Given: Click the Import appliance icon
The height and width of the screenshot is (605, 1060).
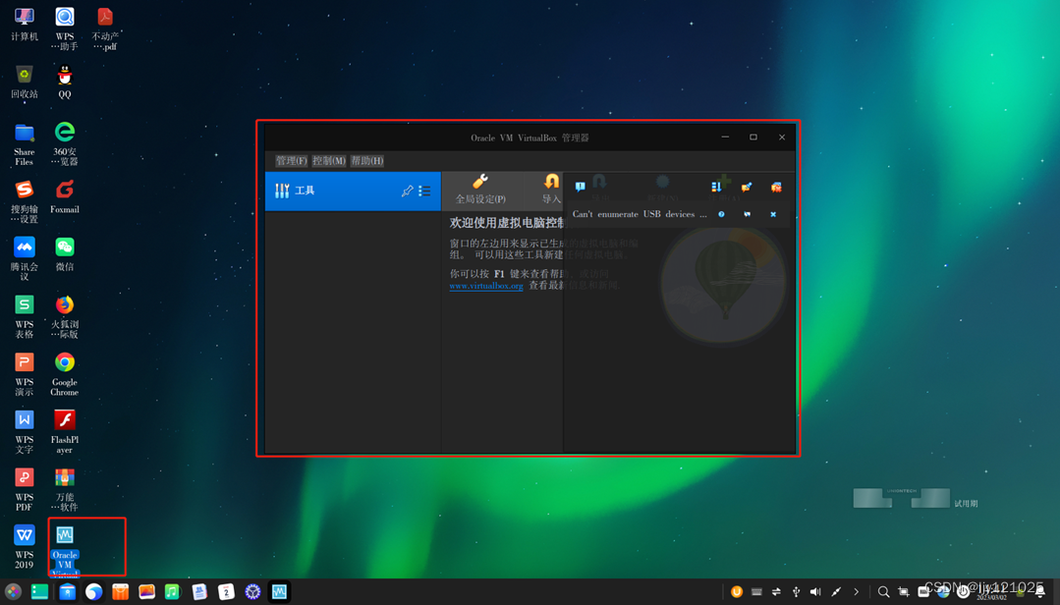Looking at the screenshot, I should coord(550,187).
